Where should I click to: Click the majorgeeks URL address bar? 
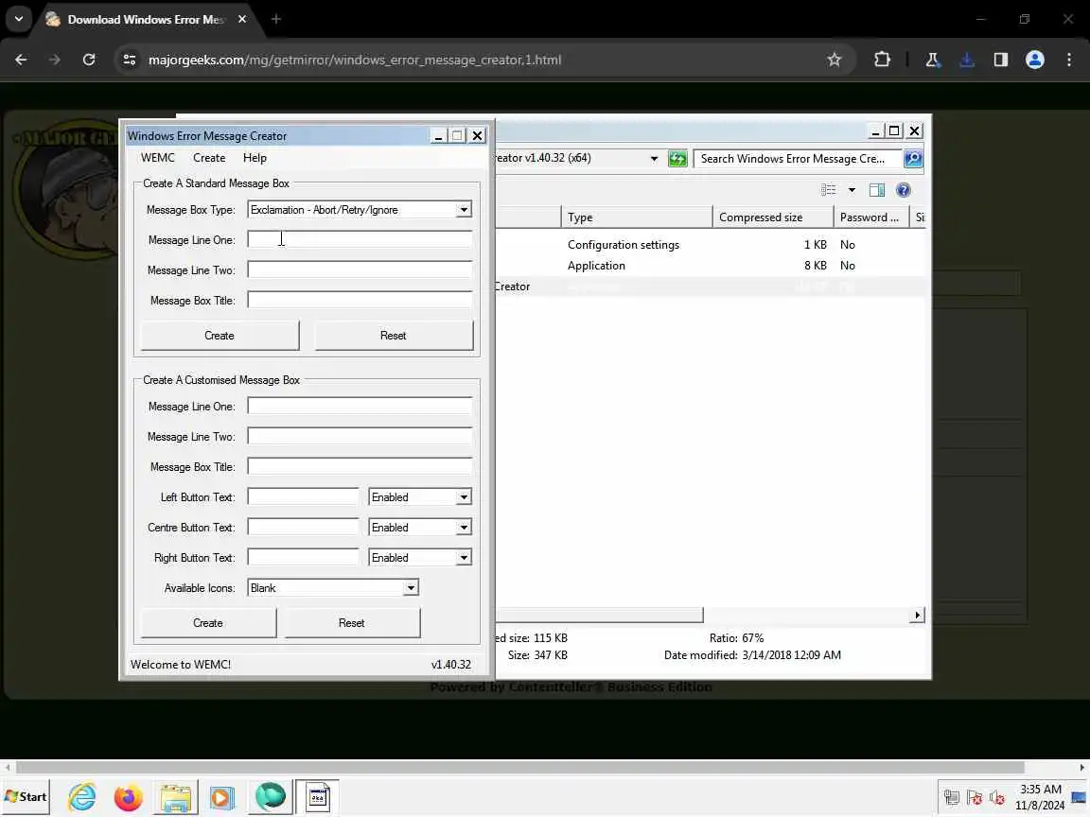pyautogui.click(x=355, y=60)
